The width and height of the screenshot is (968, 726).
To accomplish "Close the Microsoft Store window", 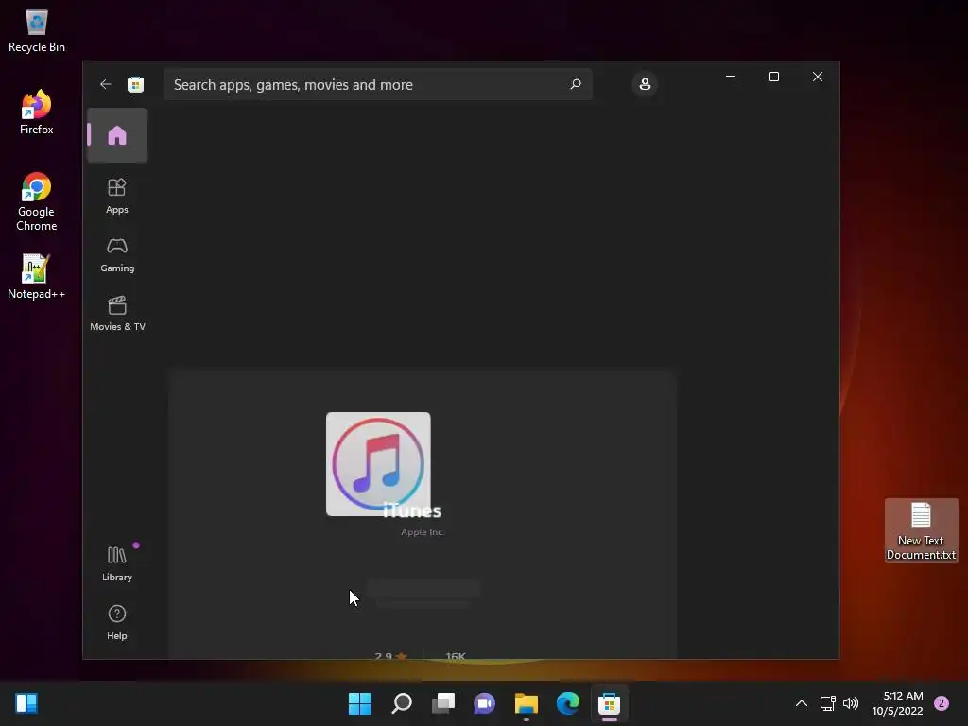I will [818, 77].
